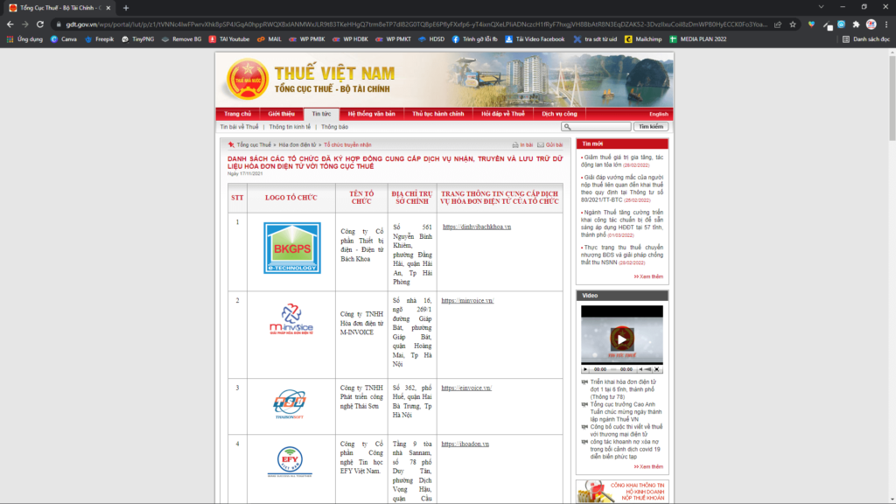Switch site language to English
The width and height of the screenshot is (896, 504).
tap(658, 115)
